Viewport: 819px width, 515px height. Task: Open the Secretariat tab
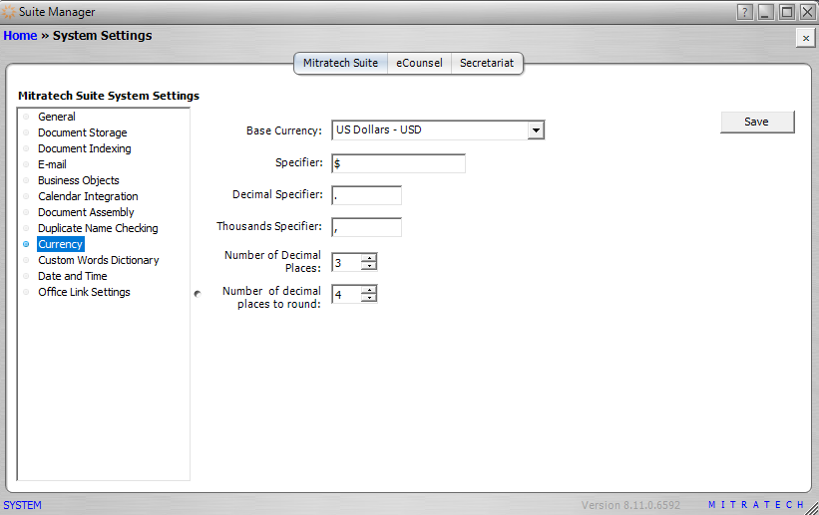click(x=486, y=63)
